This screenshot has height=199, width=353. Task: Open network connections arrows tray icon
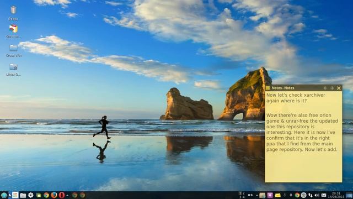pos(311,195)
